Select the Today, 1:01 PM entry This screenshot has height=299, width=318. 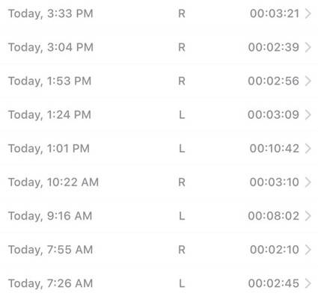click(x=159, y=149)
